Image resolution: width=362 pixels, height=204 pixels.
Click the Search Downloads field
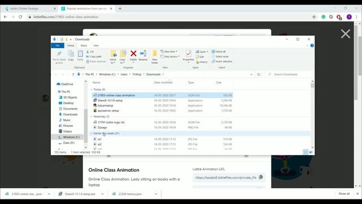[289, 74]
